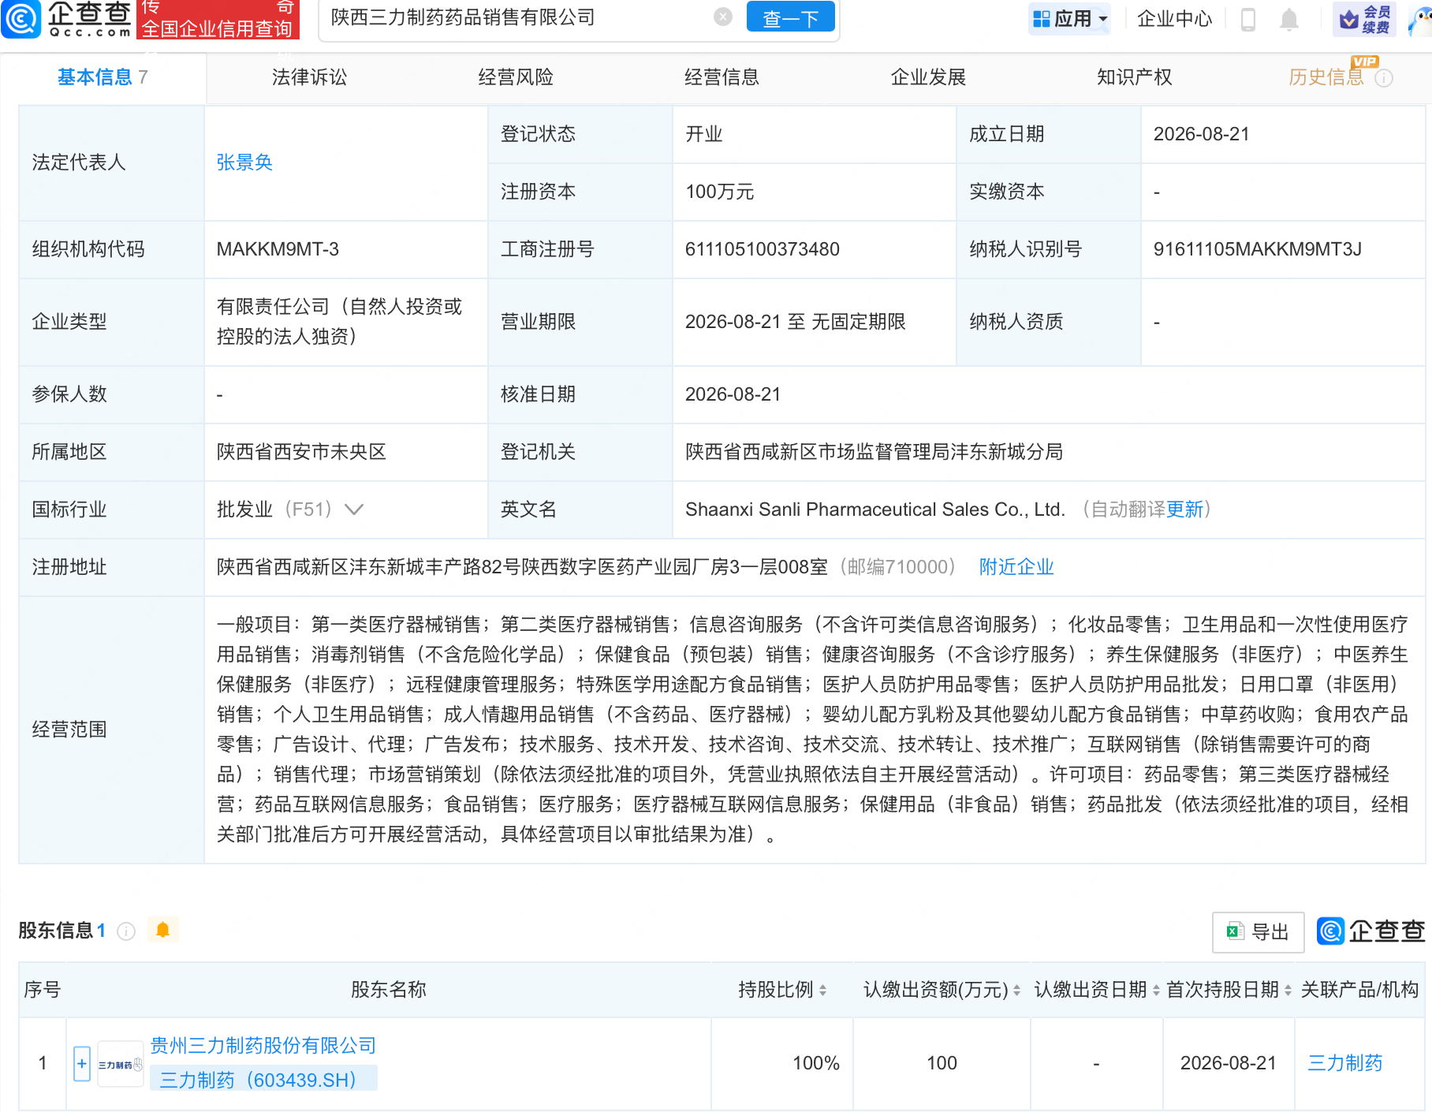Click the 三力制药 shareholder logo thumbnail
This screenshot has height=1112, width=1432.
120,1065
